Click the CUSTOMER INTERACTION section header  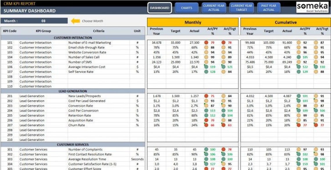click(73, 37)
